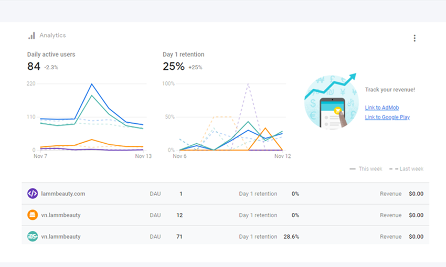Click the Analytics bar chart icon
The image size is (446, 267).
(31, 36)
